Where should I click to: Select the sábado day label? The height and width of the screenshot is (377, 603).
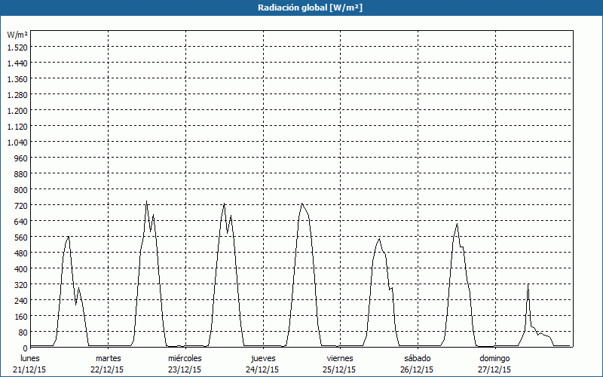(x=417, y=357)
